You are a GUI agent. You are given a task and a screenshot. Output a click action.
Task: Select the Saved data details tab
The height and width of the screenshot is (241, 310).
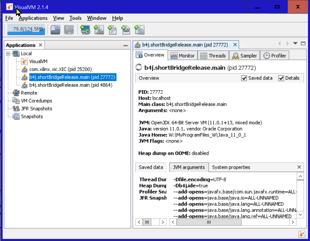click(151, 167)
